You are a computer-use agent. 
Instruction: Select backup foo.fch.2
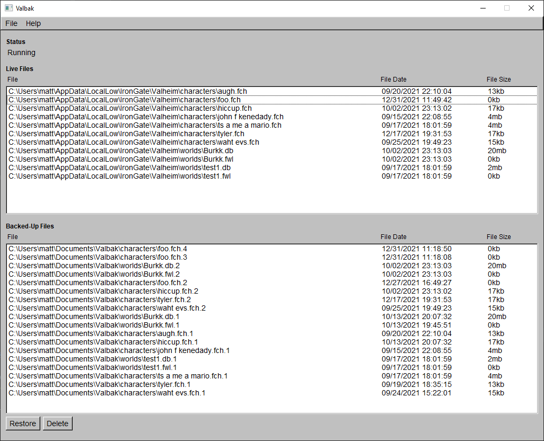(272, 283)
